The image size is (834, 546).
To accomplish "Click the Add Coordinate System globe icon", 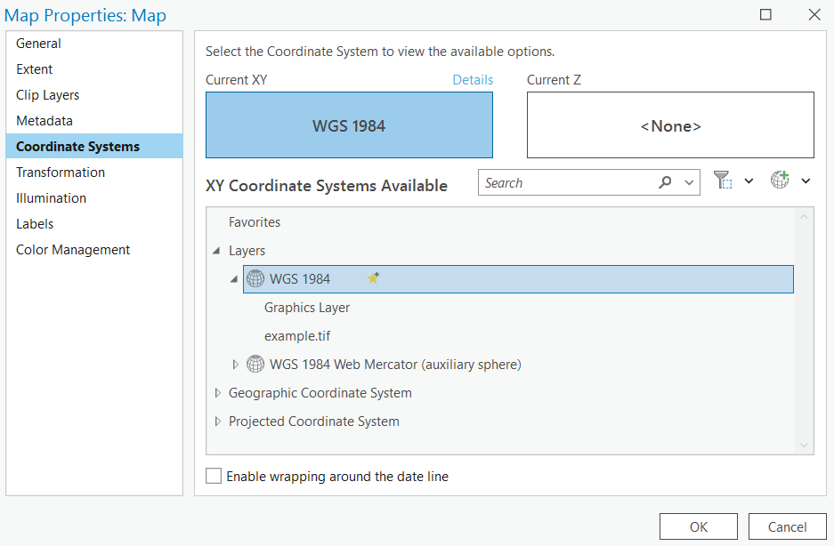I will coord(780,181).
